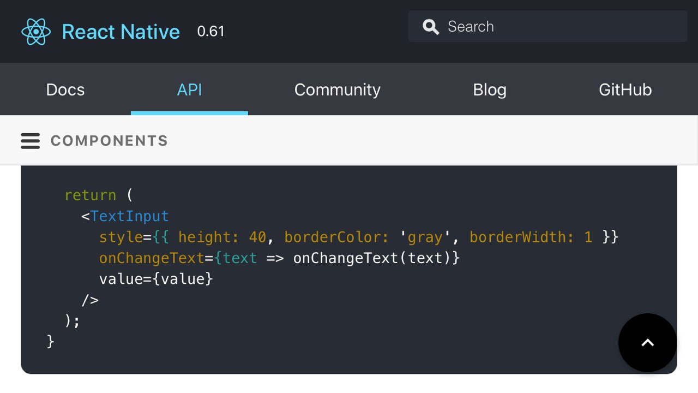The image size is (698, 393).
Task: Go to the Blog tab
Action: 490,90
